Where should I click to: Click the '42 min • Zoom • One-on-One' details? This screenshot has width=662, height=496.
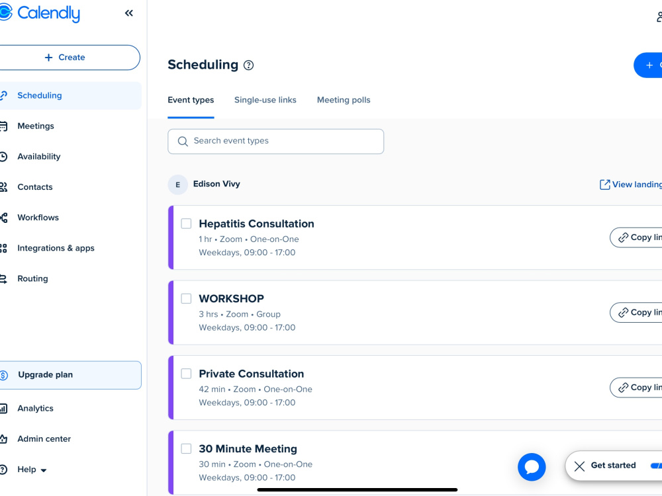[256, 390]
